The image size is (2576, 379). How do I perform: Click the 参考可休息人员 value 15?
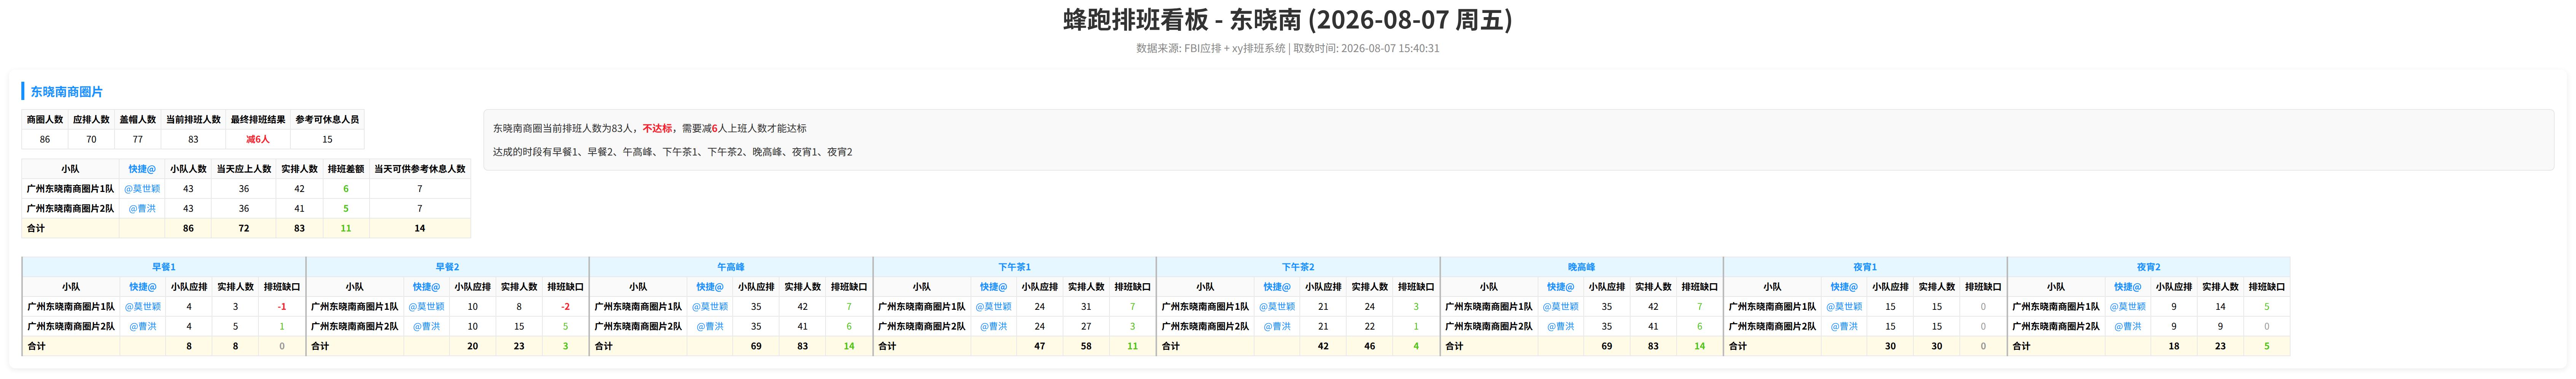pos(327,140)
